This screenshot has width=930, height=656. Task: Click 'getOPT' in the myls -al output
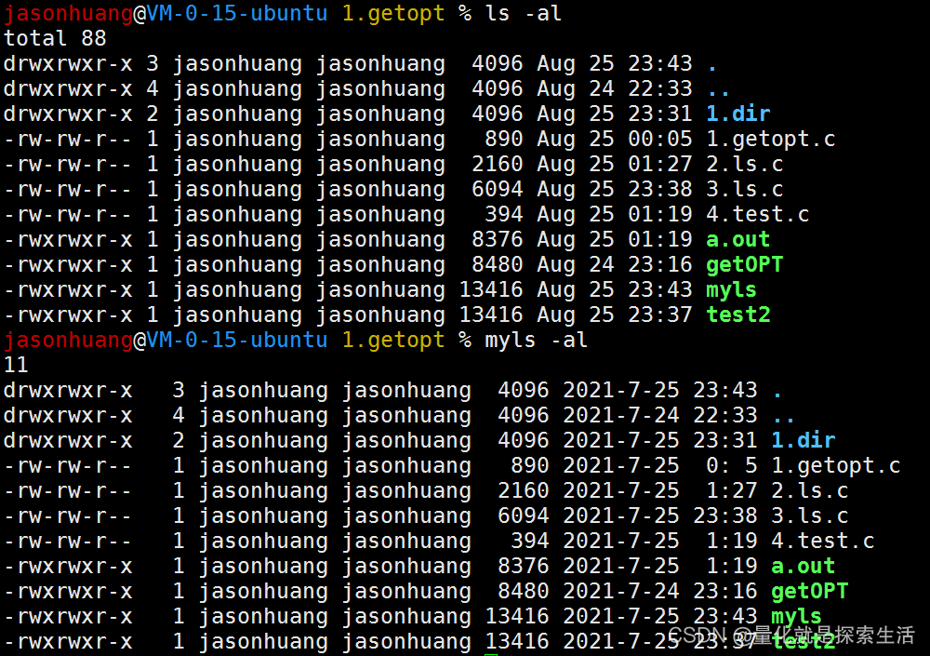(x=810, y=592)
